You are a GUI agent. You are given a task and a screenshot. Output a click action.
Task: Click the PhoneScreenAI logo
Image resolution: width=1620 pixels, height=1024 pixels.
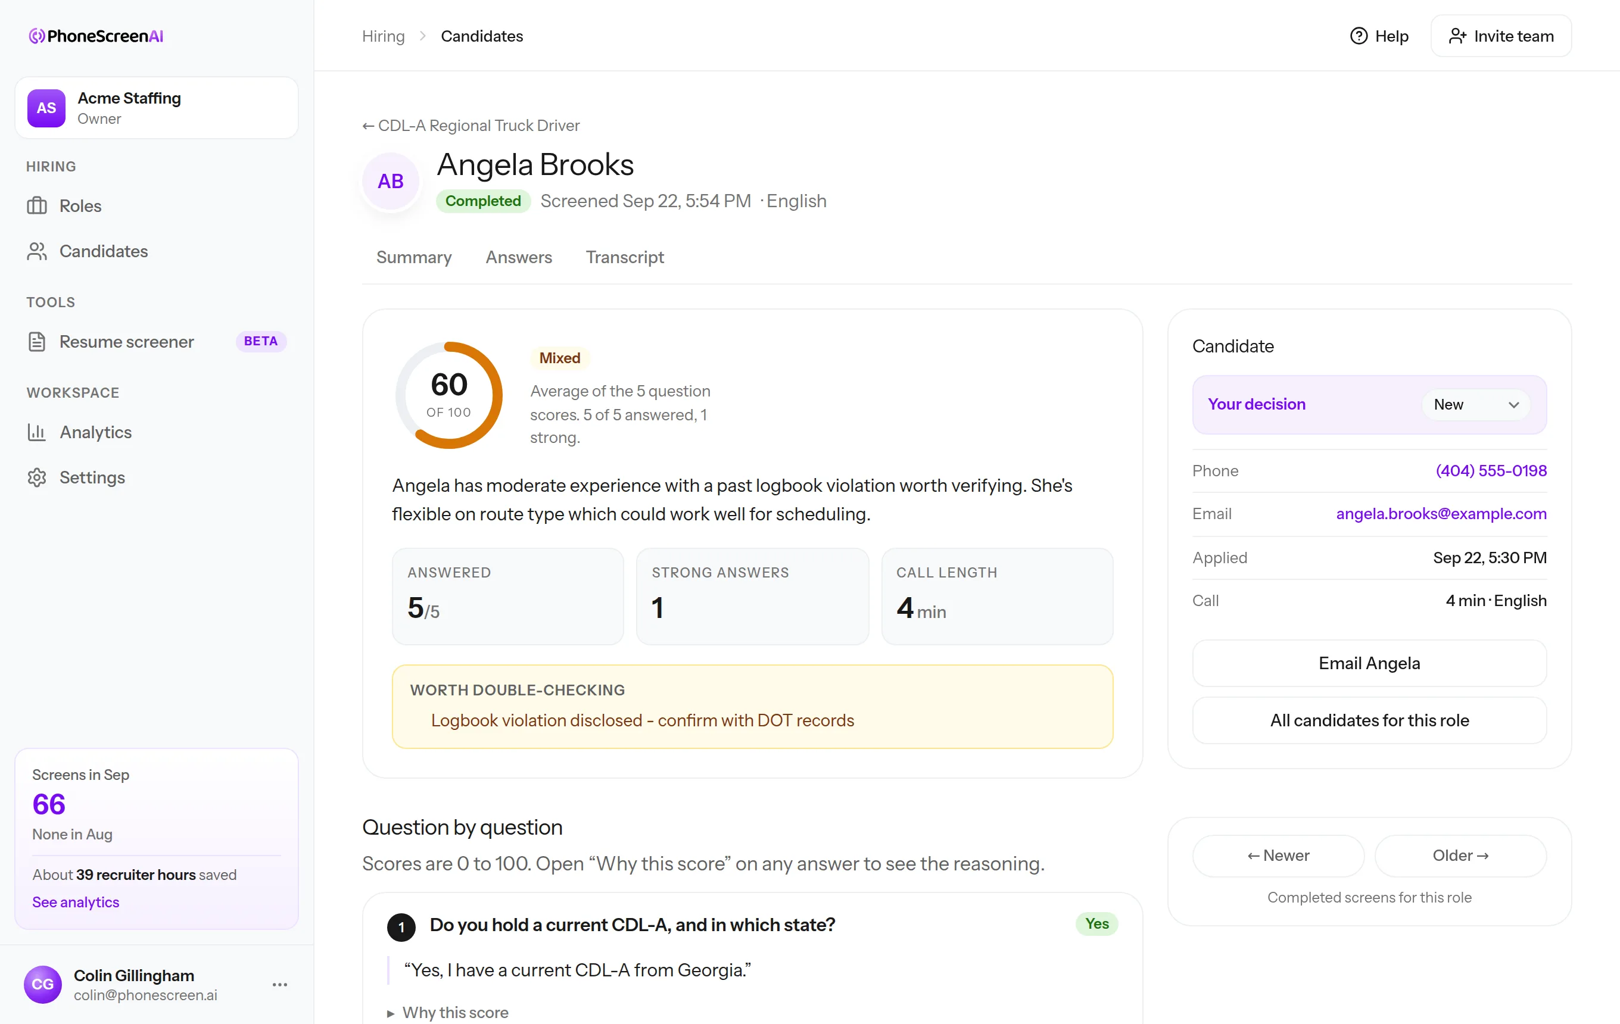point(96,36)
